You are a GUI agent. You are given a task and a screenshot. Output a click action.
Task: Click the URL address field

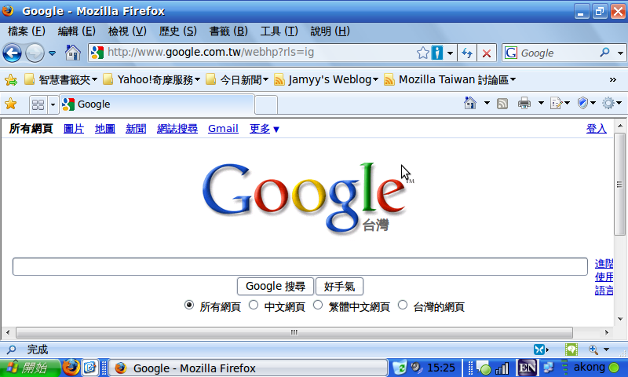point(261,53)
